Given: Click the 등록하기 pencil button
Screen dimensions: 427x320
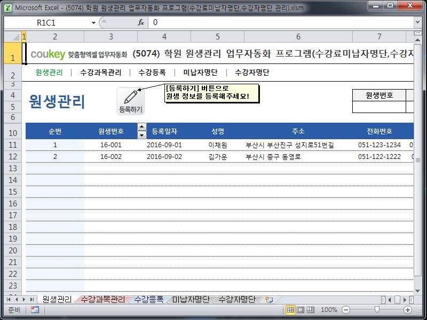Looking at the screenshot, I should 131,101.
